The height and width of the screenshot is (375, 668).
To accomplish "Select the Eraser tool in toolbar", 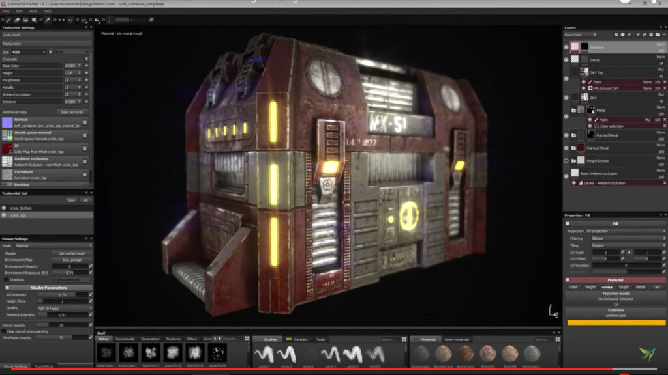I will pyautogui.click(x=17, y=20).
